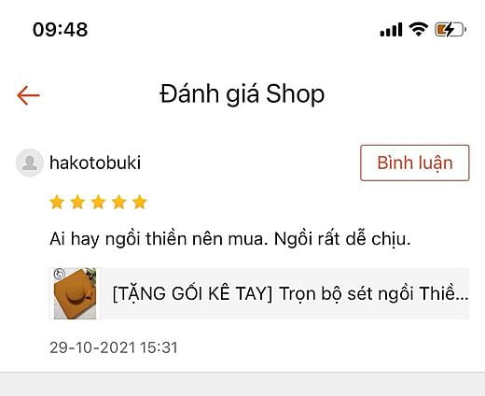Open the orange cushion product thumbnail
The image size is (485, 396).
pos(75,293)
